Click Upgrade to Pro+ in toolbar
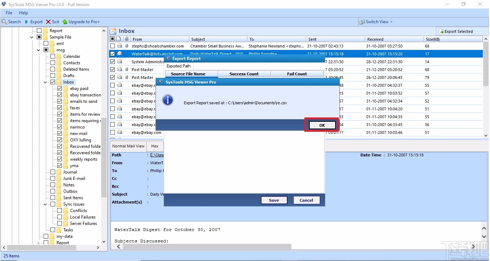This screenshot has height=261, width=490. [x=81, y=22]
